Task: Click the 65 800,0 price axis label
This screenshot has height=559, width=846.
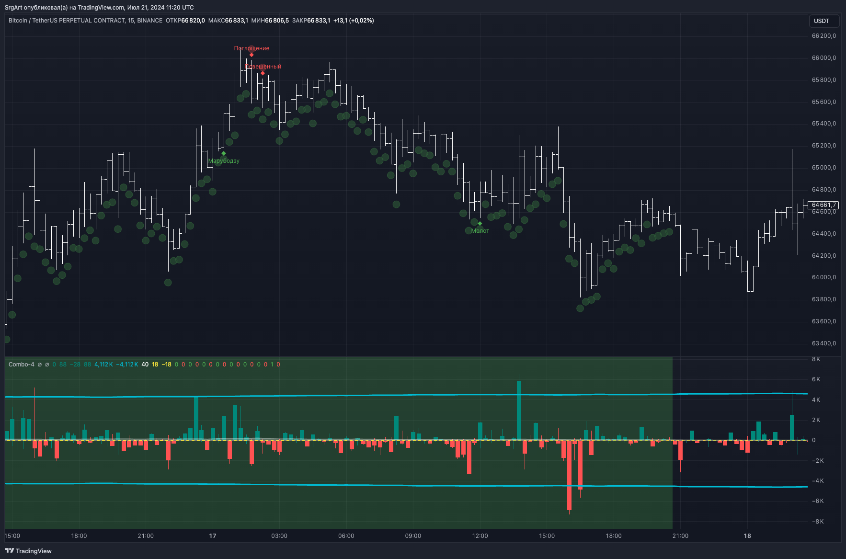Action: [824, 80]
